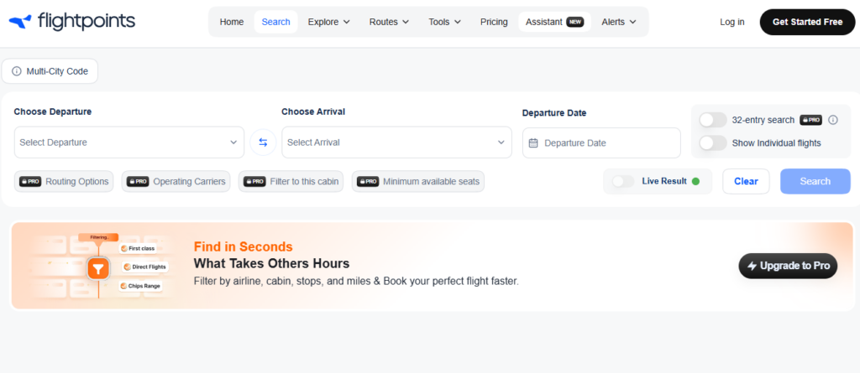The height and width of the screenshot is (373, 860).
Task: Open the Pricing page
Action: coord(494,22)
